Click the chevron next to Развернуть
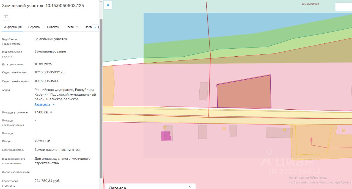Image resolution: width=352 pixels, height=189 pixels. point(54,104)
